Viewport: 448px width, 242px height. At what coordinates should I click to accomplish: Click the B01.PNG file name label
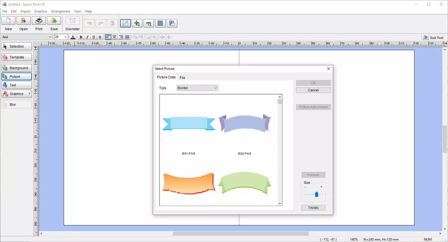coord(189,154)
